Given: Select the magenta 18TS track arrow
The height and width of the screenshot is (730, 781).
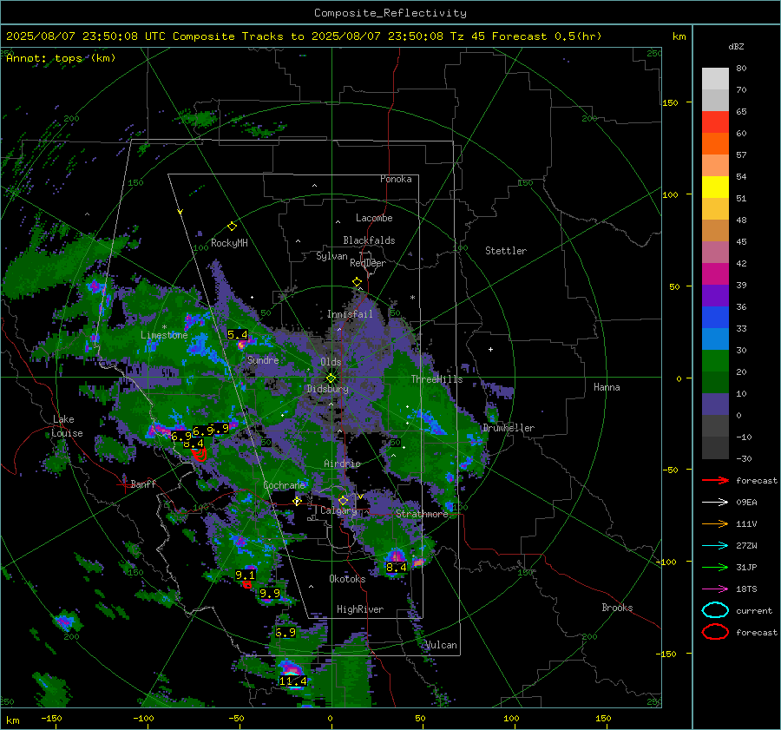Looking at the screenshot, I should tap(715, 589).
